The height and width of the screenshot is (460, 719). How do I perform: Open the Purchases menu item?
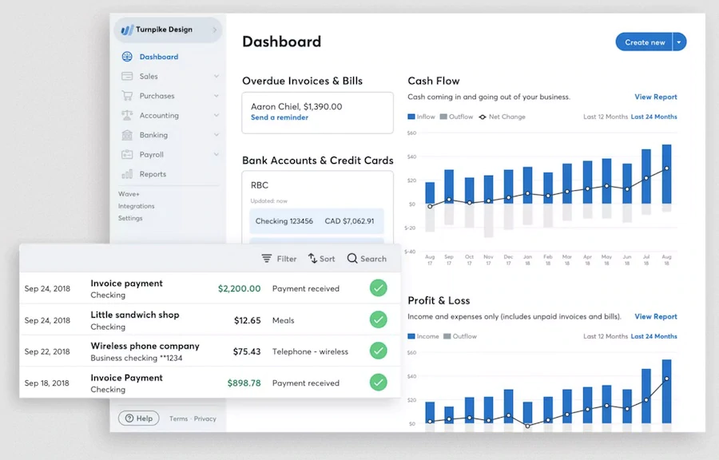pyautogui.click(x=157, y=96)
